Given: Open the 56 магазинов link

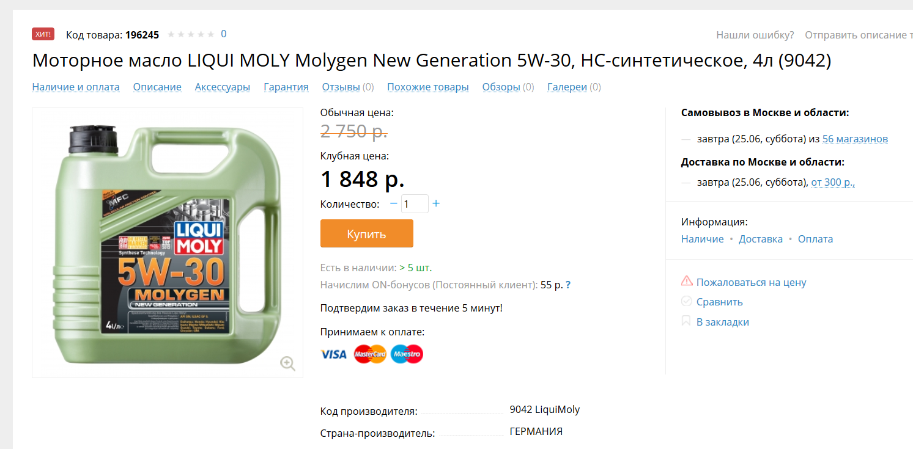Looking at the screenshot, I should [855, 139].
